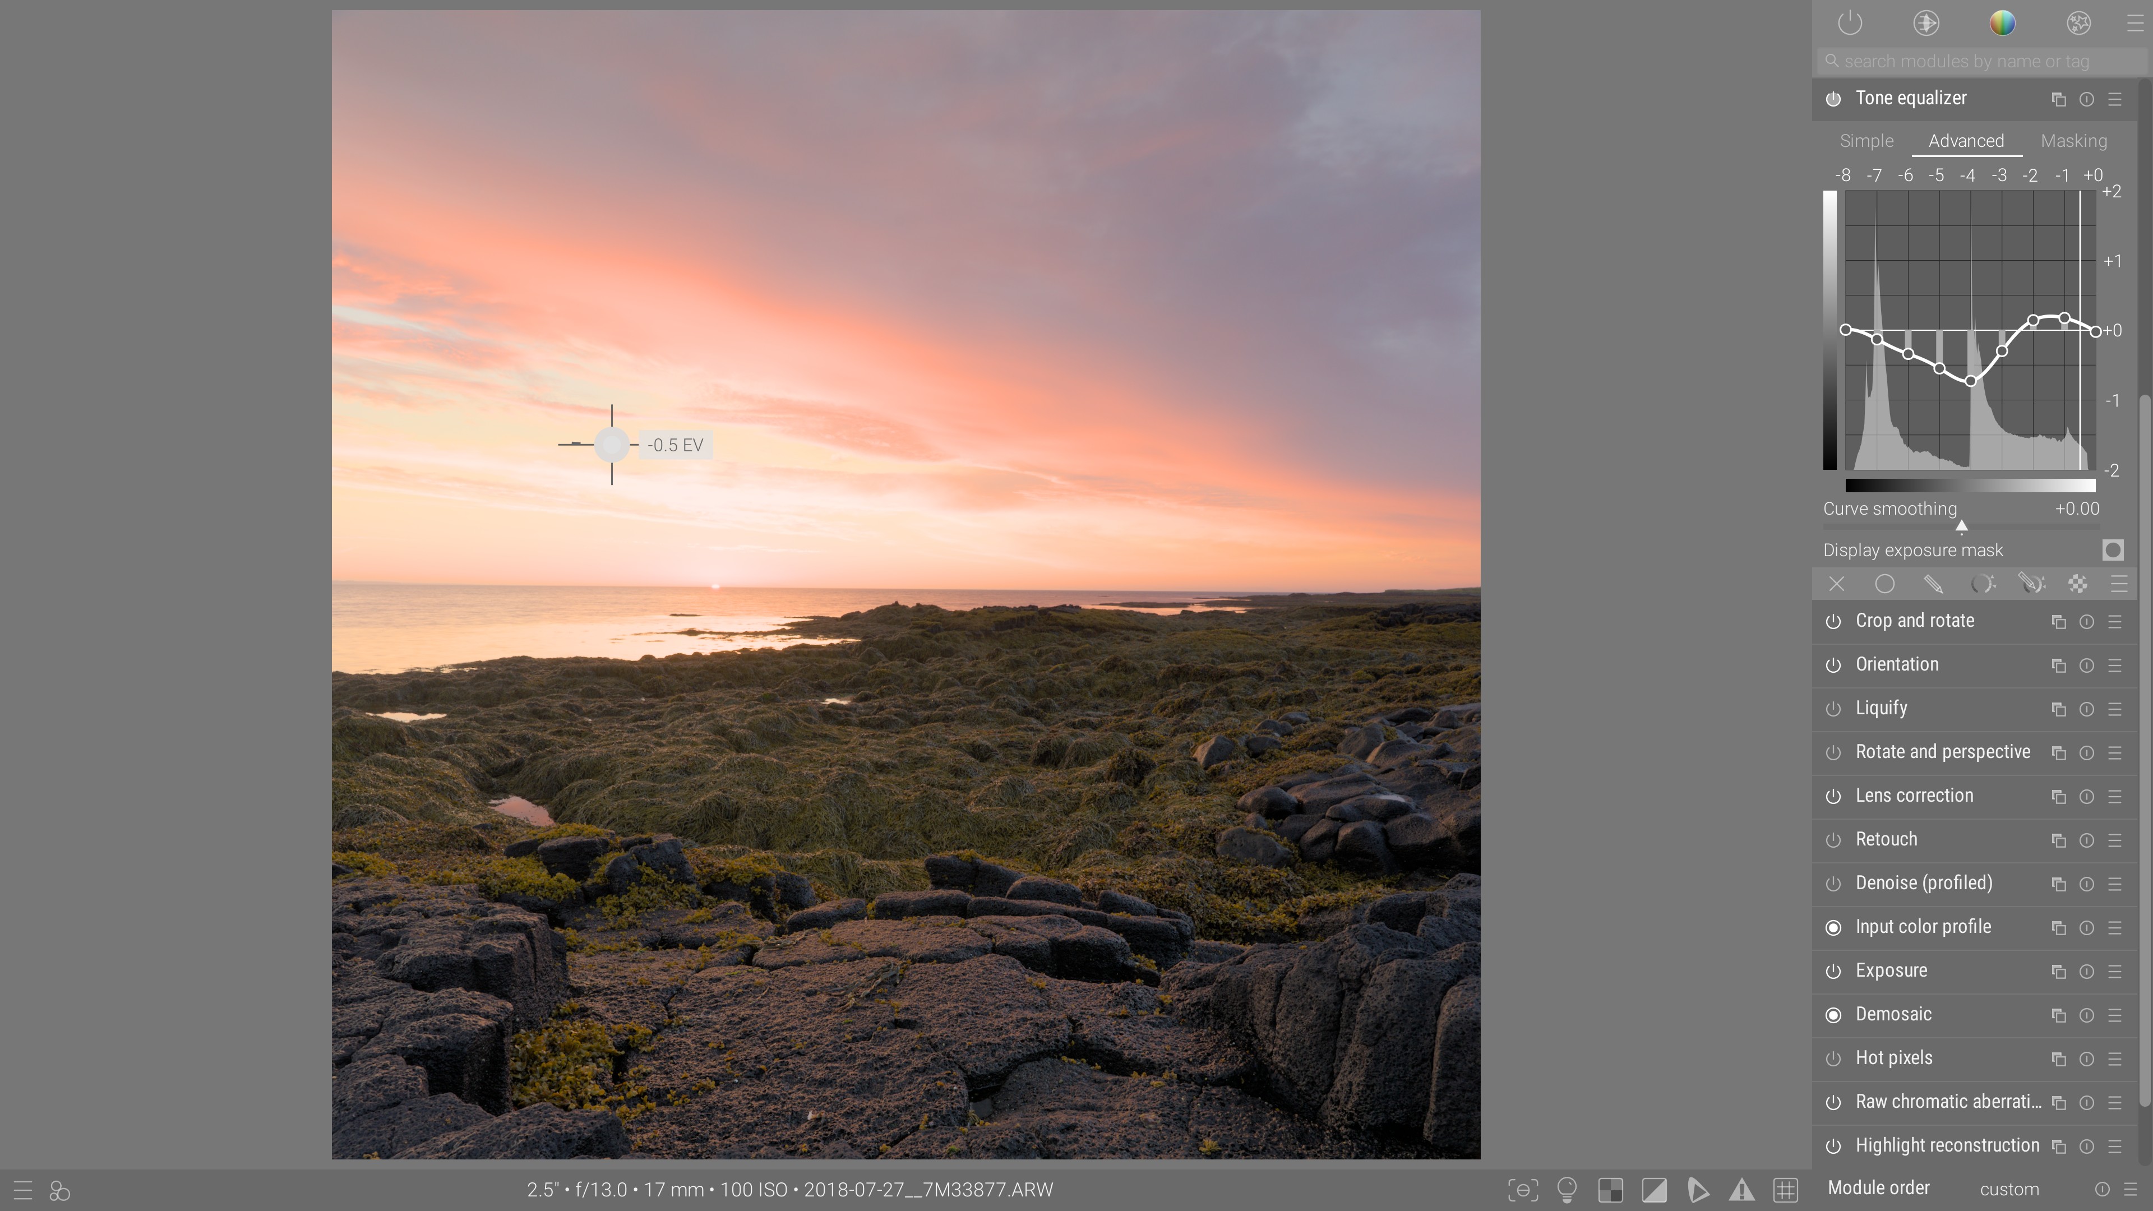Expand Crop and rotate module

[x=1914, y=621]
